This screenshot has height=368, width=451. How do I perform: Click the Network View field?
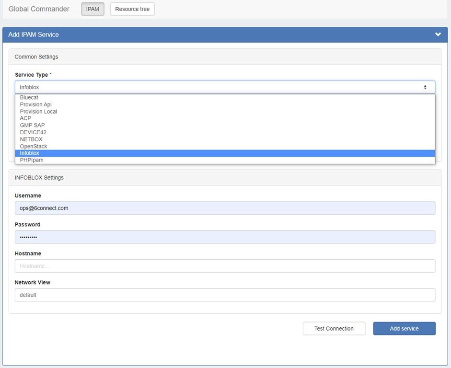225,295
